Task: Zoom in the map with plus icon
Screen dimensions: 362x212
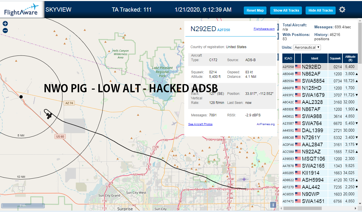Action: pyautogui.click(x=5, y=24)
